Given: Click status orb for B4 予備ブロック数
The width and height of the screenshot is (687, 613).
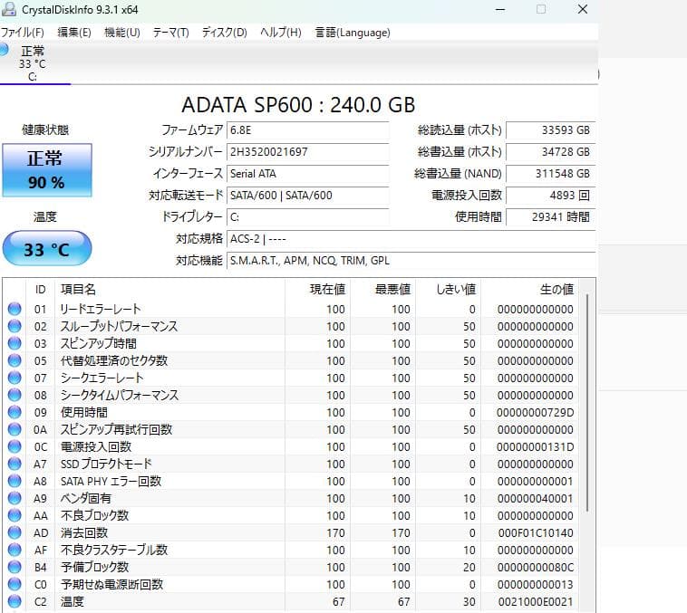Looking at the screenshot, I should coord(15,567).
